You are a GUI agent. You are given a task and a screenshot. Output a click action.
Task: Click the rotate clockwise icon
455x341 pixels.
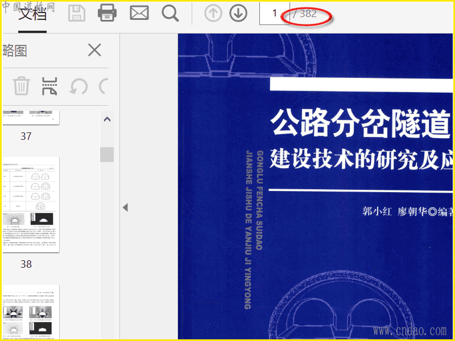tap(104, 86)
